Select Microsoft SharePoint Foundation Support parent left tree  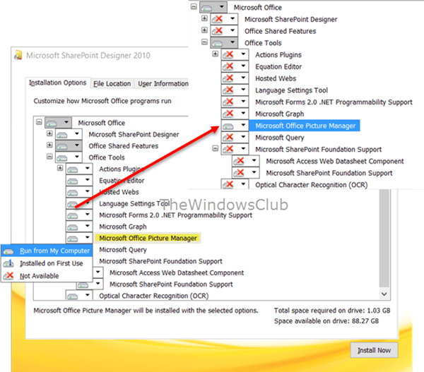pos(160,261)
